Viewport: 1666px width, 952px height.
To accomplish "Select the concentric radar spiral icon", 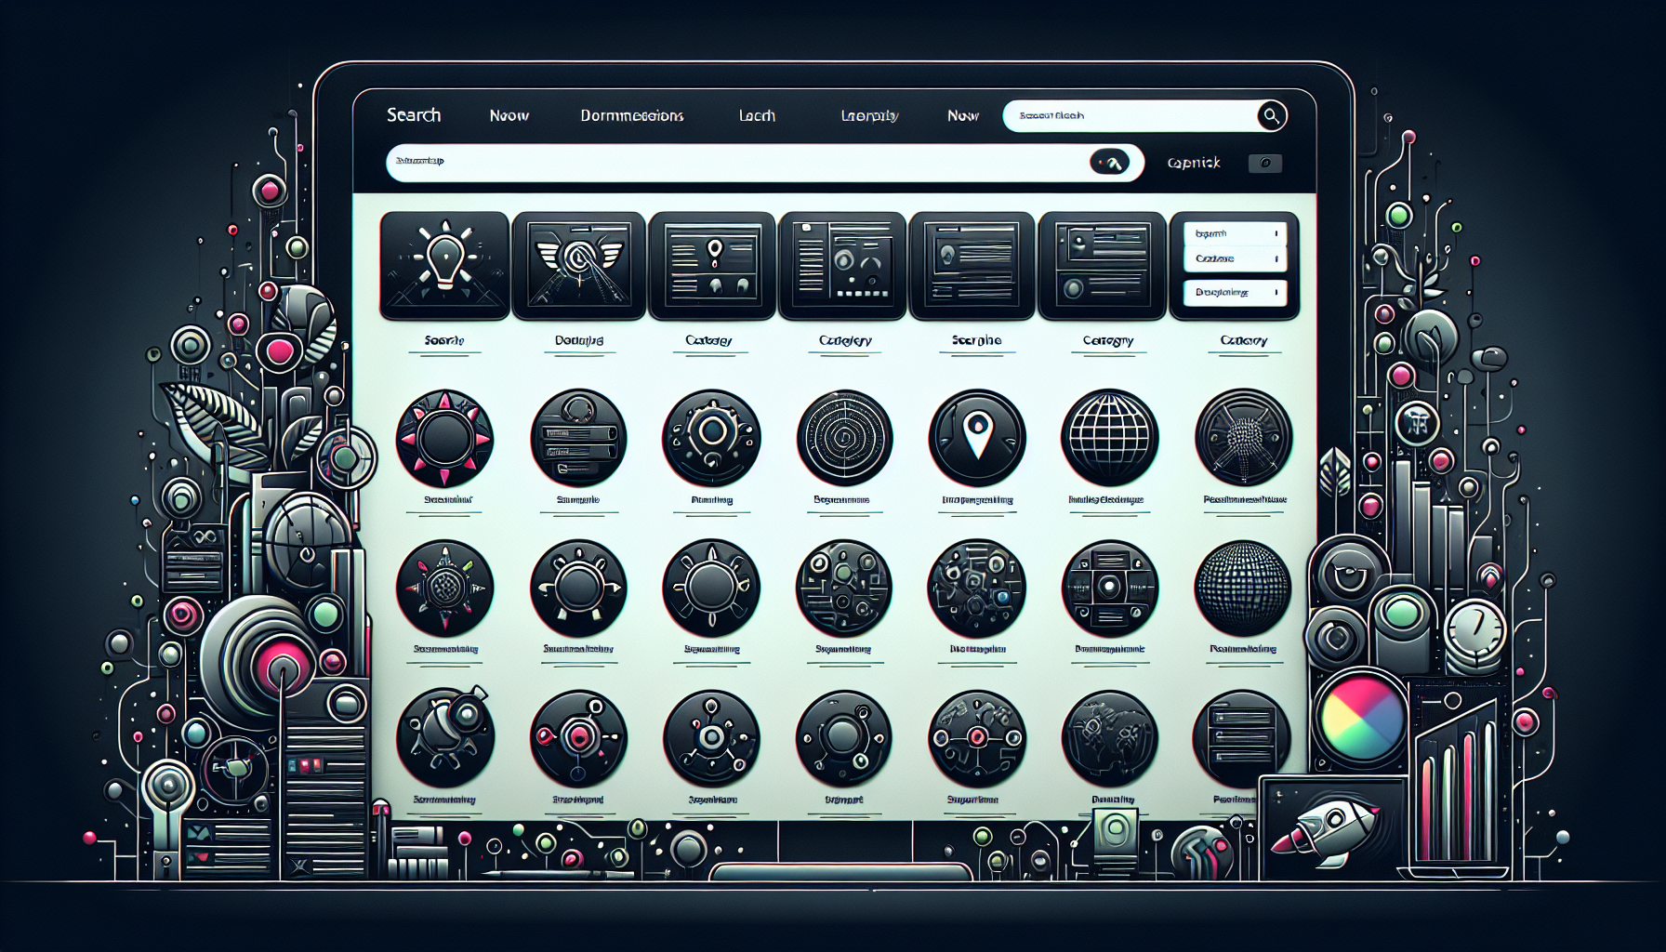I will pyautogui.click(x=844, y=438).
